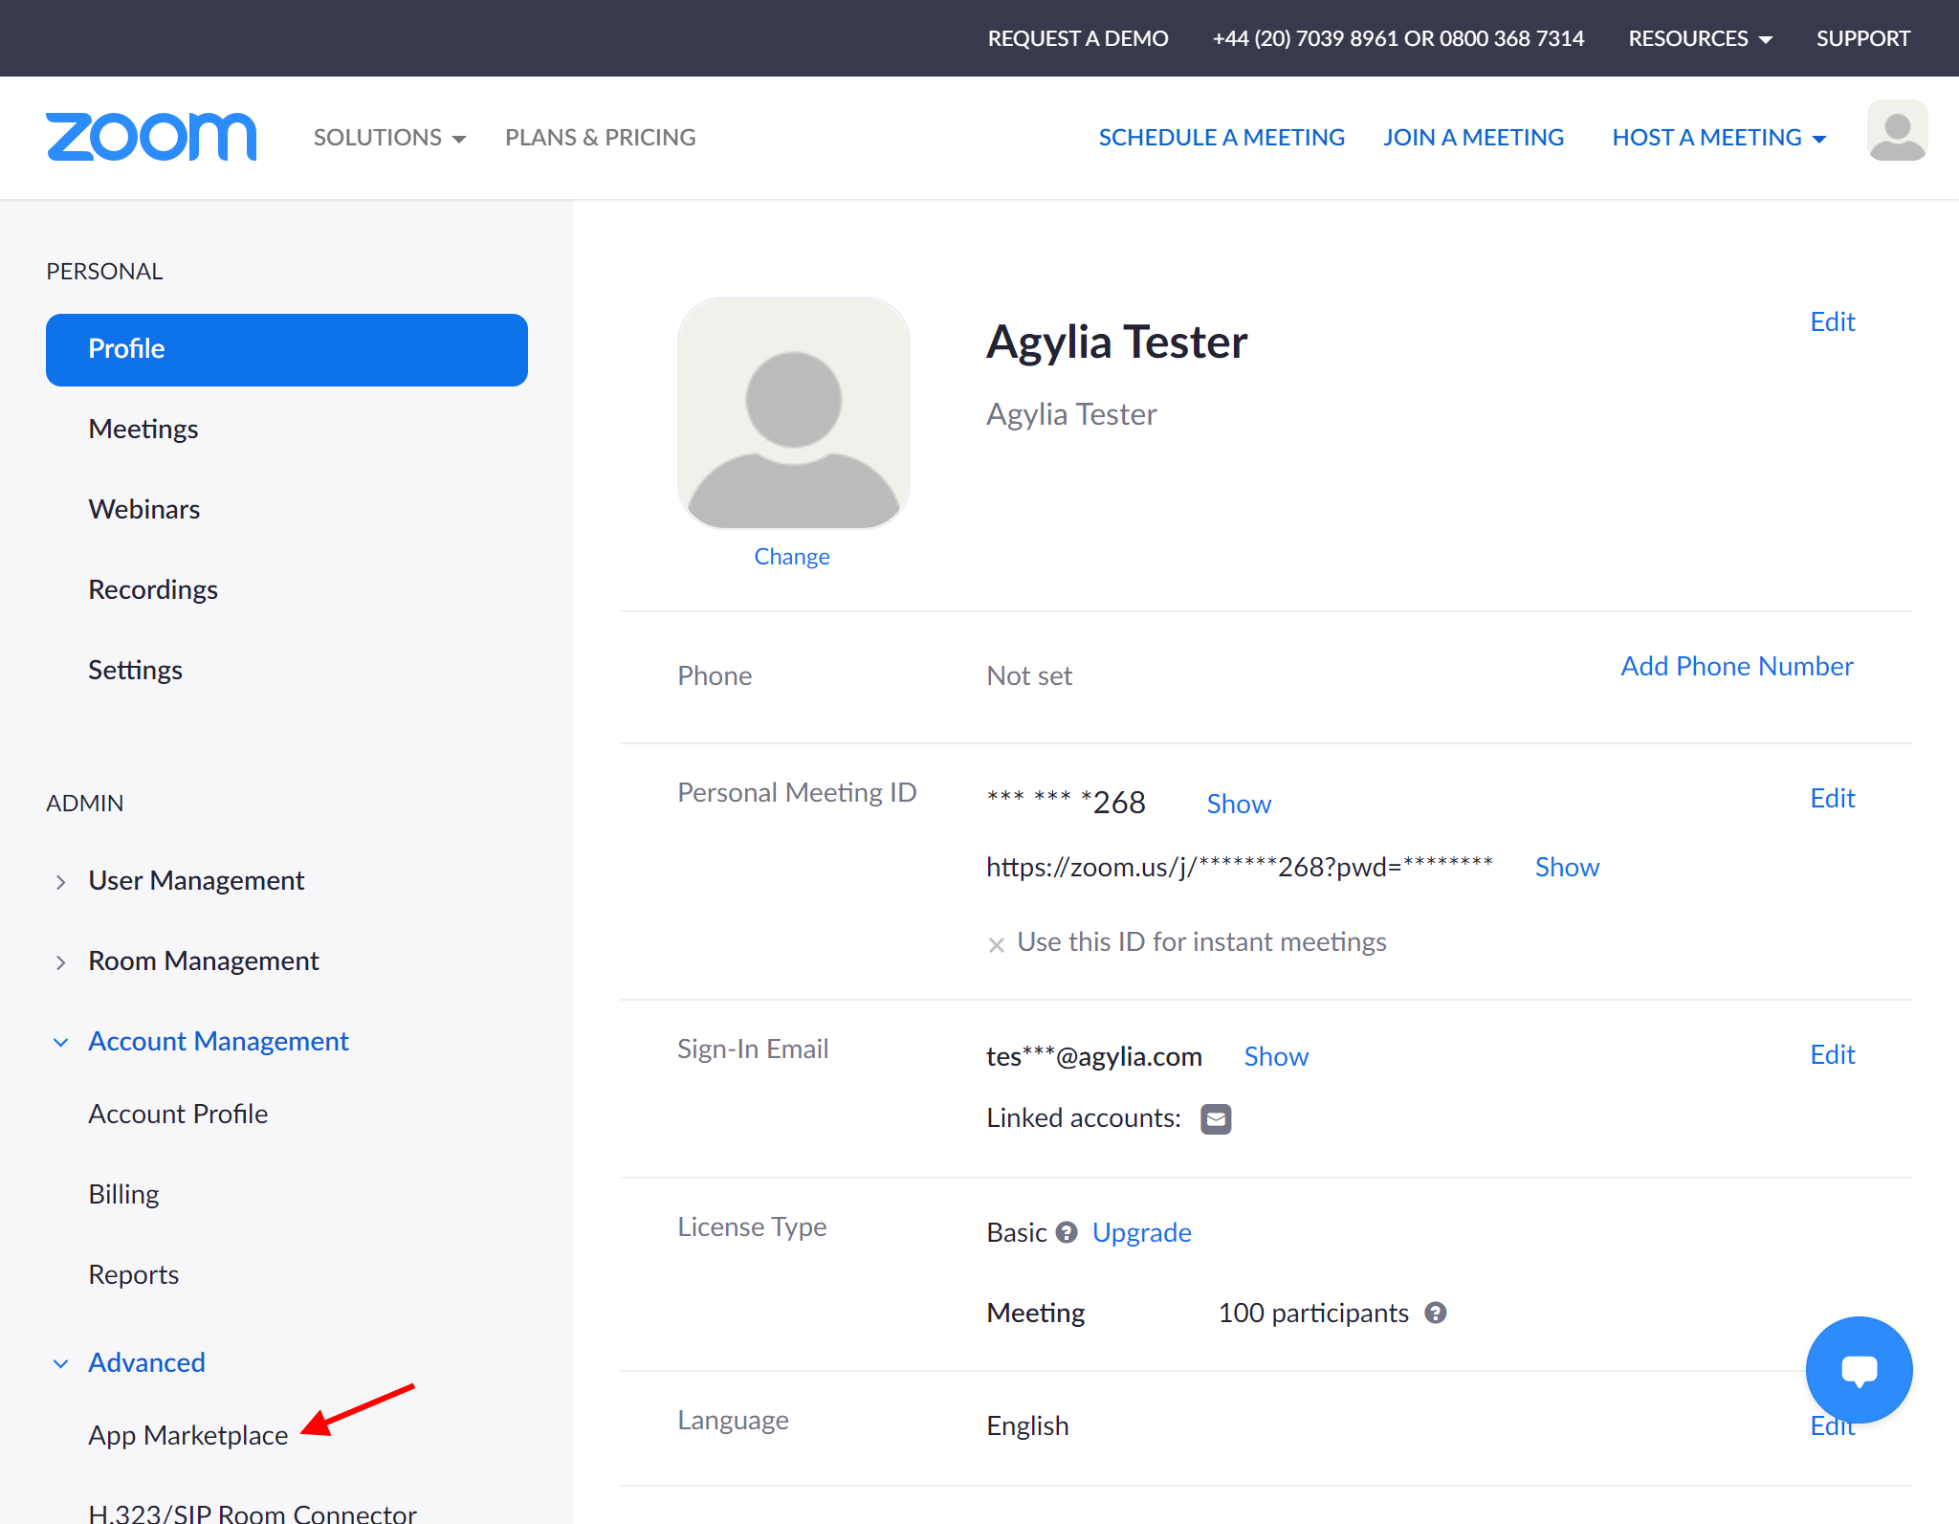This screenshot has width=1959, height=1524.
Task: Edit the Personal Meeting ID
Action: (1832, 798)
